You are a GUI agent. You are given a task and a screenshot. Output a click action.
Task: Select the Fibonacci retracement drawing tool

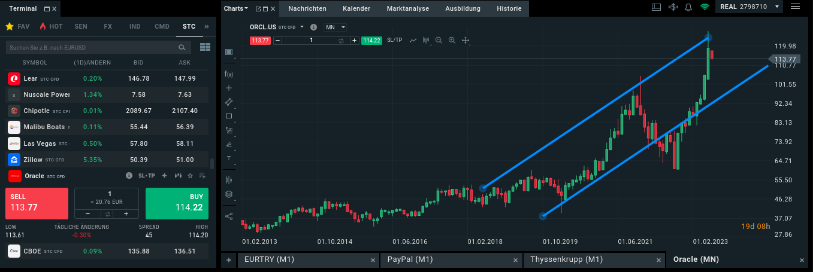[x=228, y=130]
